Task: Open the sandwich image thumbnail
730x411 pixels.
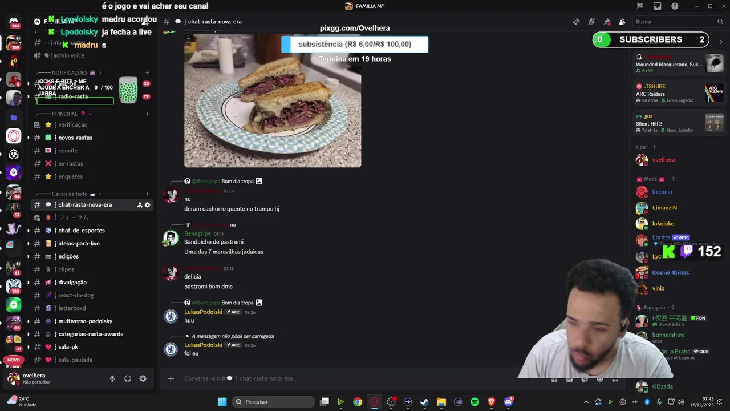Action: tap(273, 100)
